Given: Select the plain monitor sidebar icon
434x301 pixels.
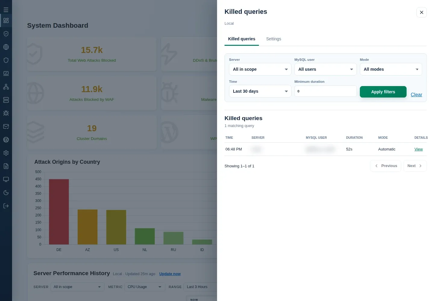Looking at the screenshot, I should click(6, 179).
